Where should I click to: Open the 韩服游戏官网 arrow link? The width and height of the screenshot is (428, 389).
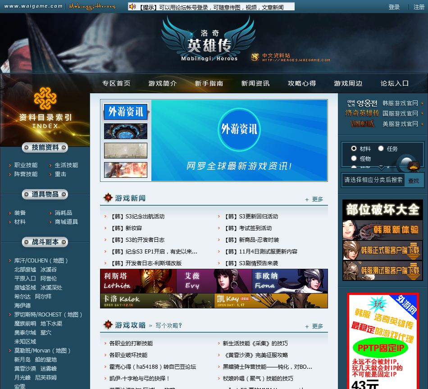pyautogui.click(x=403, y=104)
